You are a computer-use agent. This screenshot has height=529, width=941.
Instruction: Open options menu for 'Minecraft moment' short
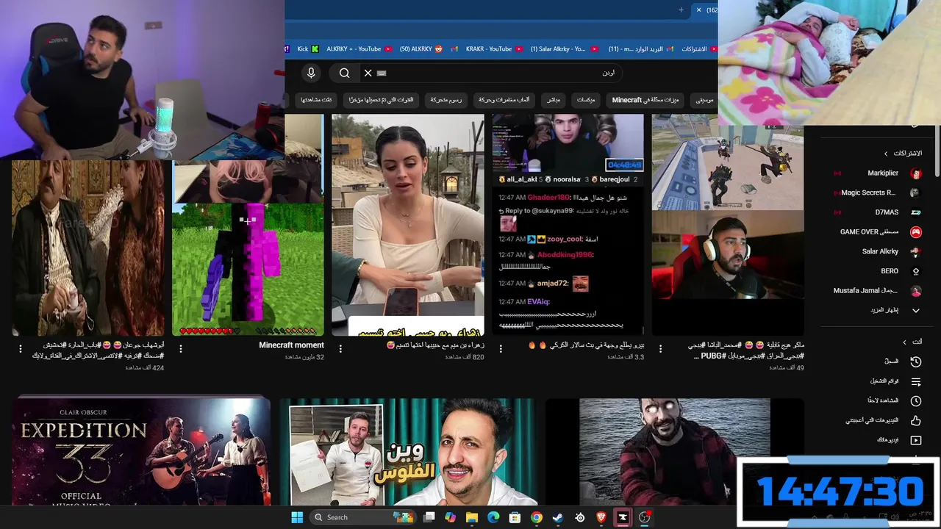click(180, 348)
